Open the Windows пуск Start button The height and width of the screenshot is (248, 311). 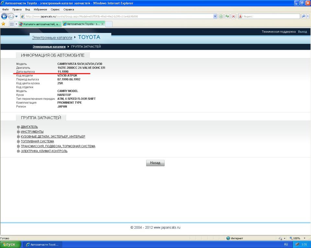pyautogui.click(x=10, y=244)
